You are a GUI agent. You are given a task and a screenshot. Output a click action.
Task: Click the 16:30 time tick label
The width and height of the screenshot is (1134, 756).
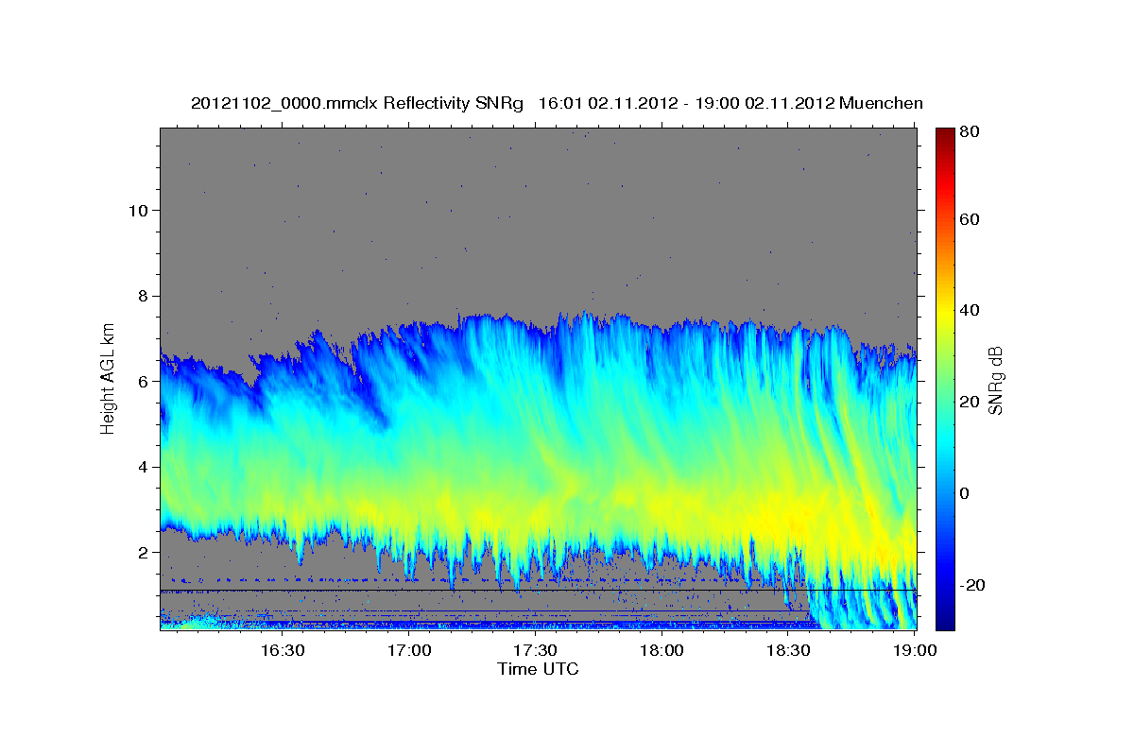(283, 650)
